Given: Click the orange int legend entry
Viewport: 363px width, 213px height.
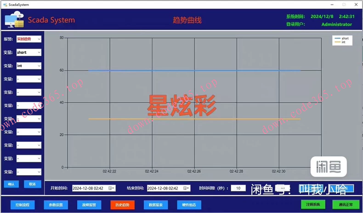Looking at the screenshot, I should (340, 42).
